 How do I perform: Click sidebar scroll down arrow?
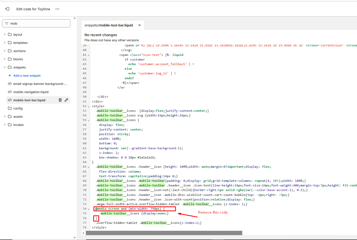pyautogui.click(x=75, y=237)
